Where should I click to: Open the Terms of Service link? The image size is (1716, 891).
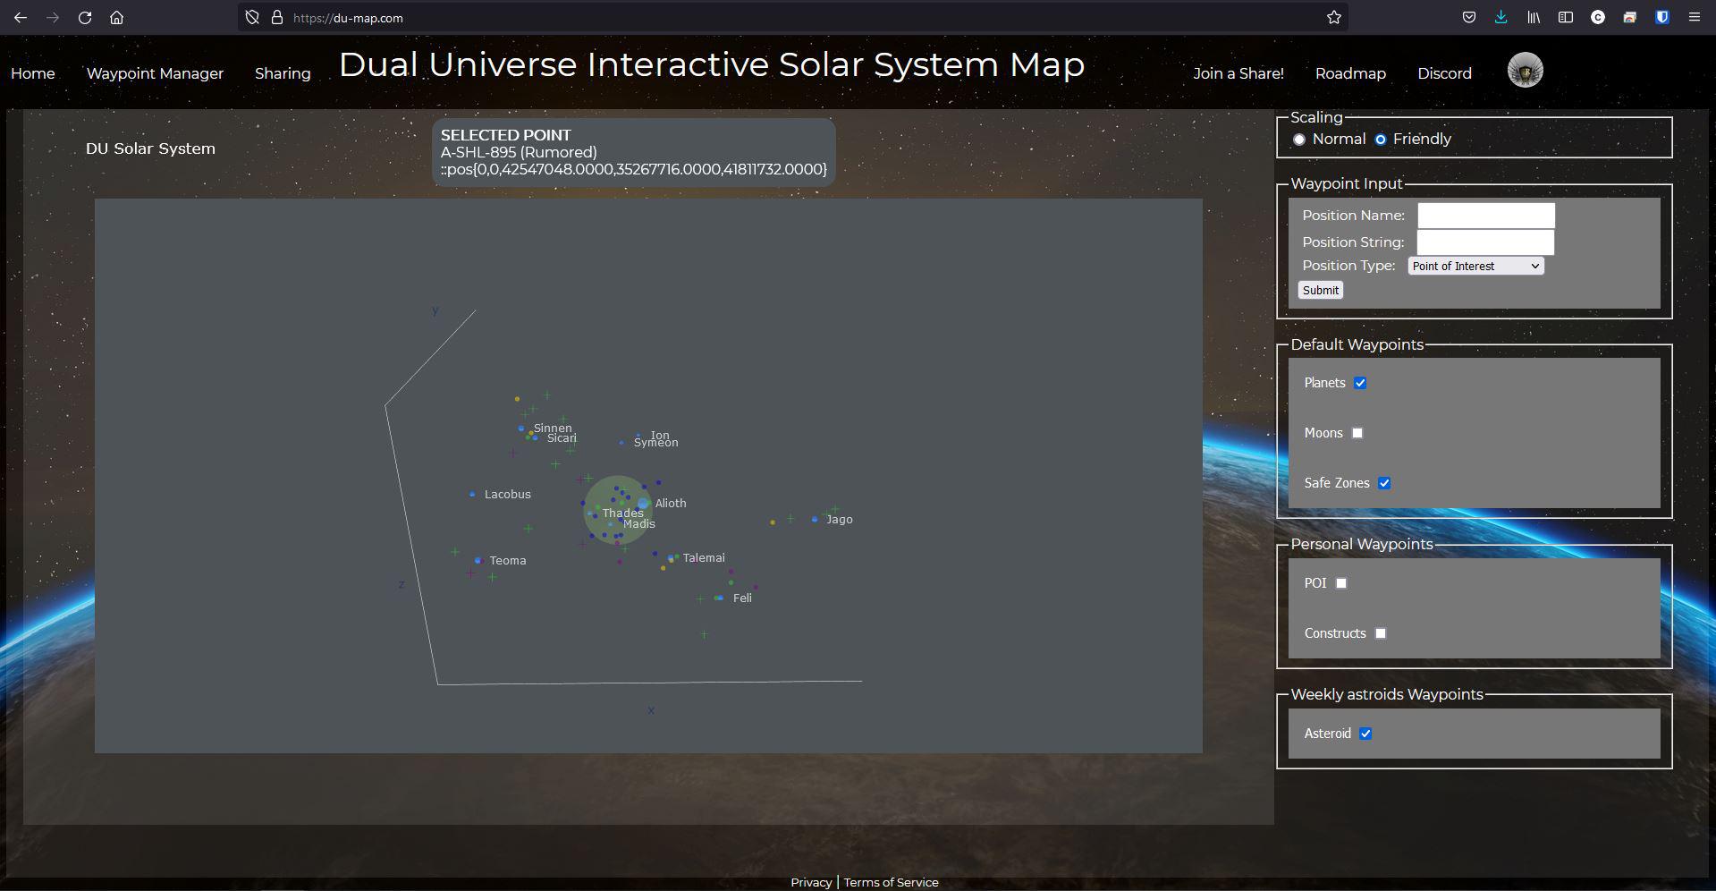coord(891,882)
